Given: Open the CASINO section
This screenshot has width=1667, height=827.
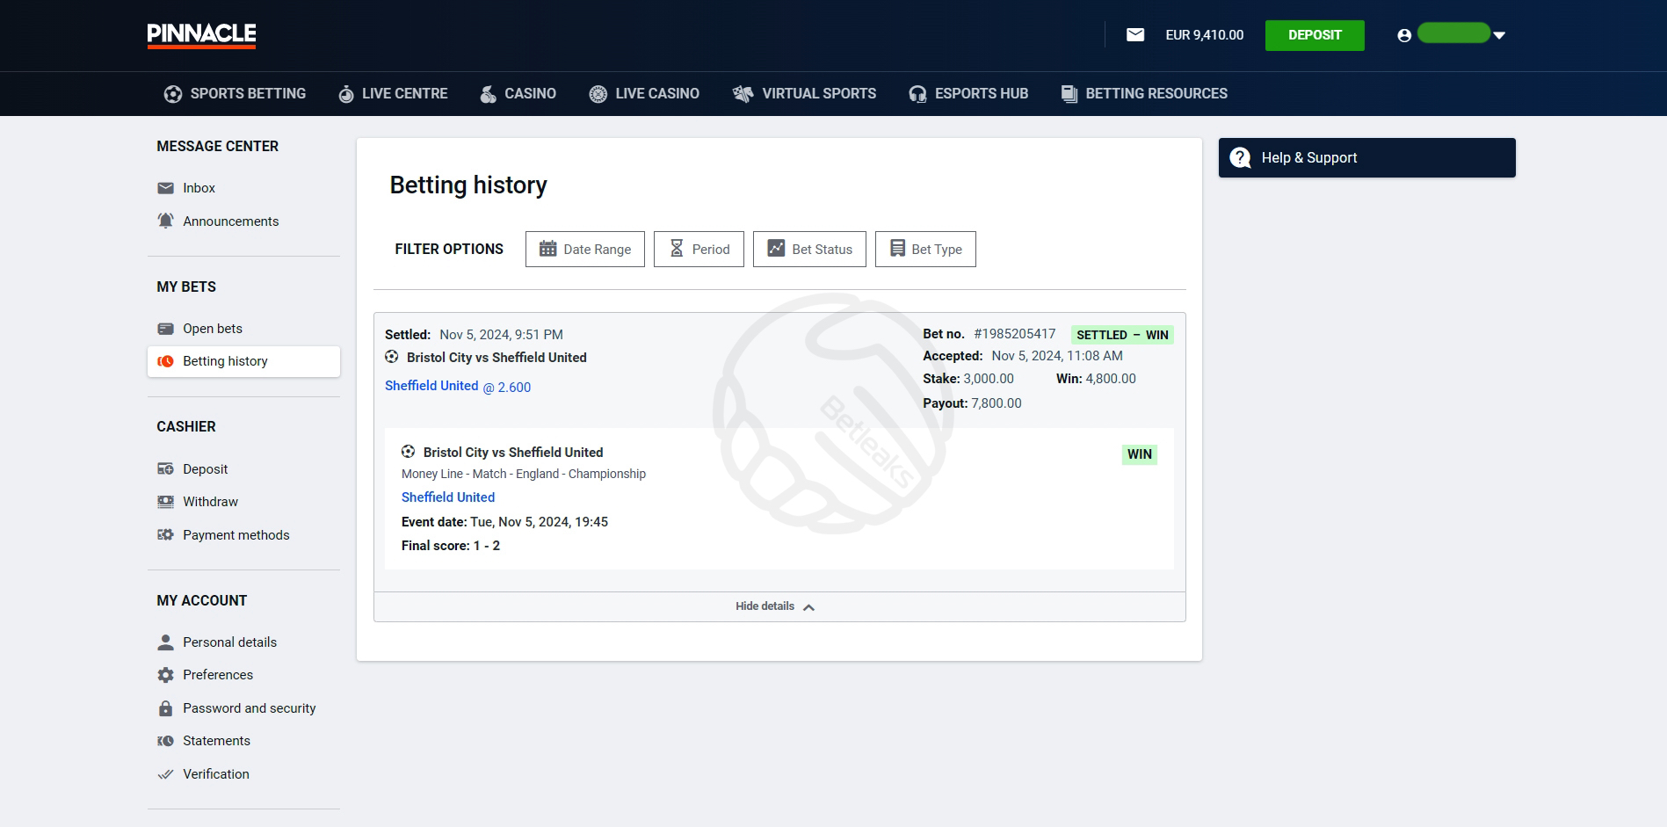Looking at the screenshot, I should [x=530, y=94].
